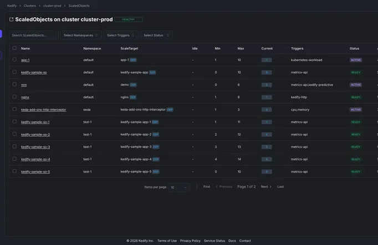The image size is (378, 245).
Task: Check the keda-add-ons-http-interceptor row checkbox
Action: (x=14, y=109)
